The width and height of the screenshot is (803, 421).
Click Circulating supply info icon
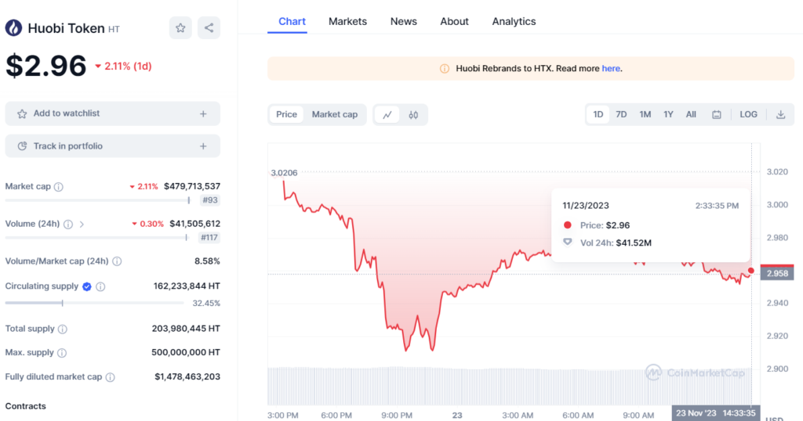pyautogui.click(x=100, y=286)
